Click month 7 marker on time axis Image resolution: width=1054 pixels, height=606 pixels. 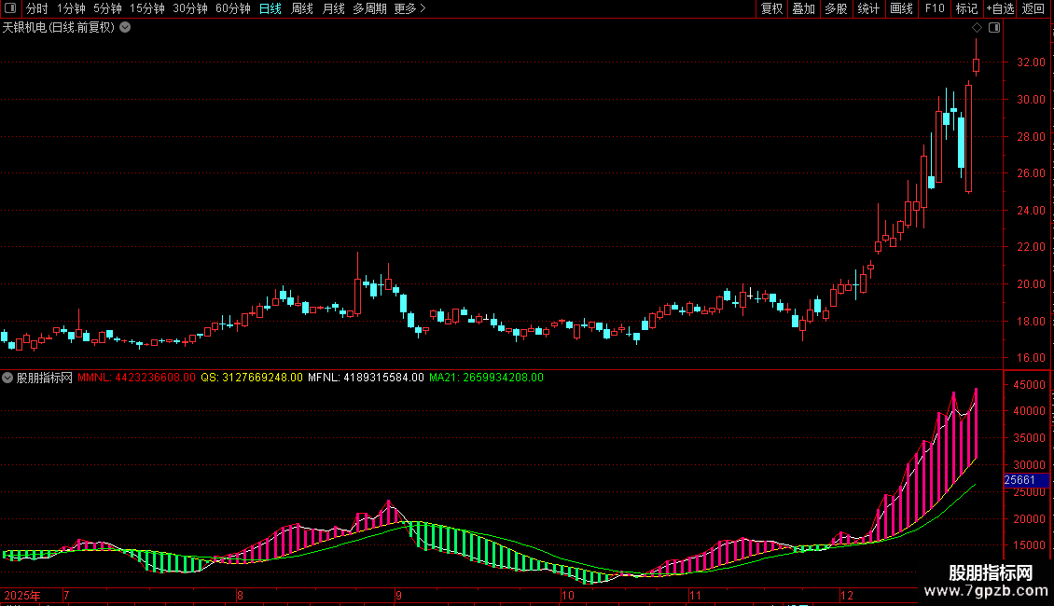pyautogui.click(x=66, y=595)
